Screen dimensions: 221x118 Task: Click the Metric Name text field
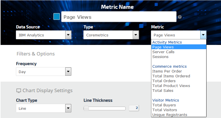coord(119,17)
